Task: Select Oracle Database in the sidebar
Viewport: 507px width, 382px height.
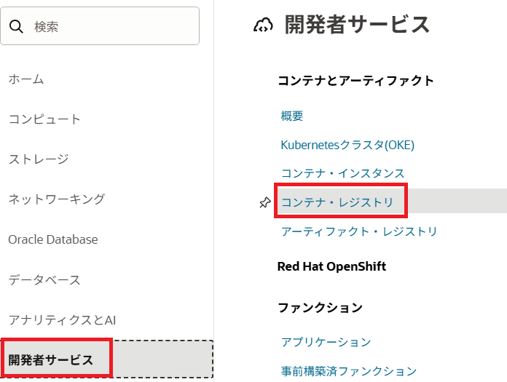Action: (53, 239)
